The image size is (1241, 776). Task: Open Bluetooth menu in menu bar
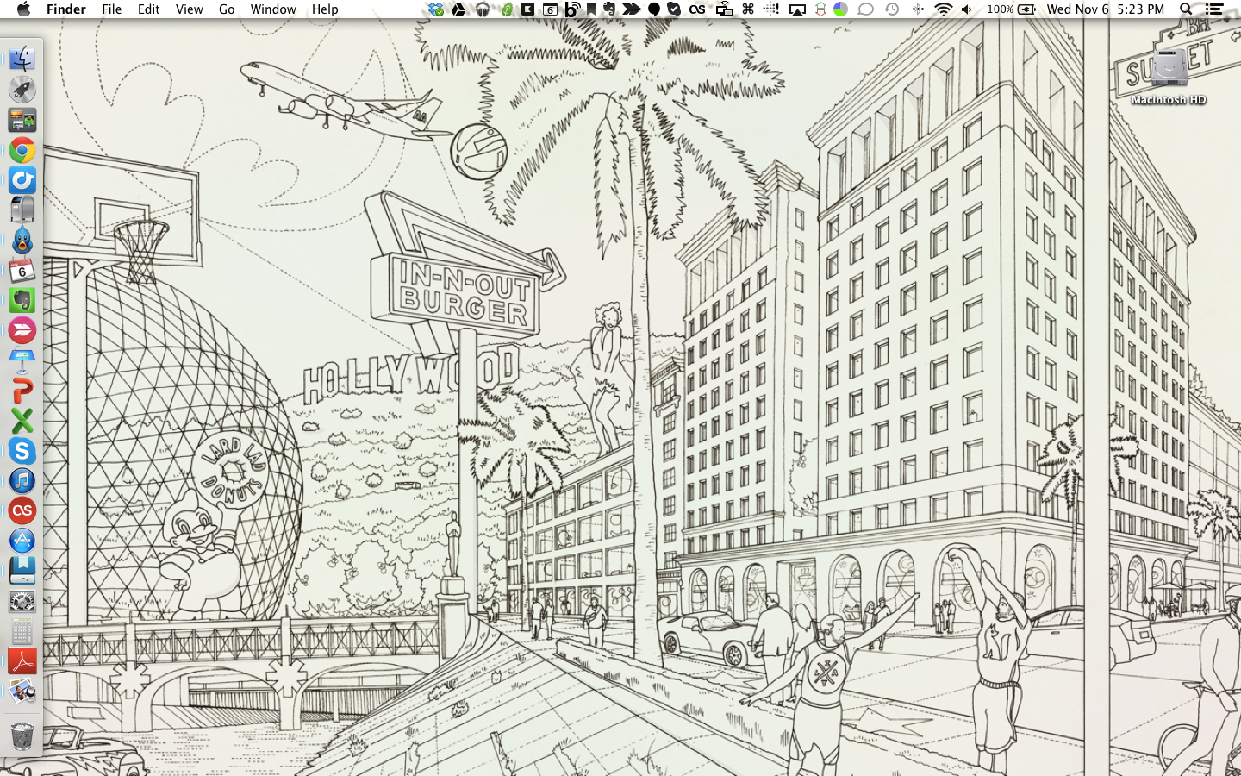click(918, 9)
